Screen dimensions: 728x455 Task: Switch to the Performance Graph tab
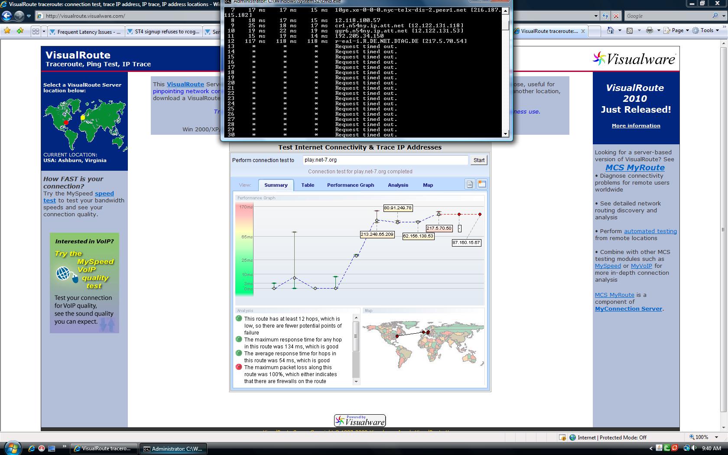[351, 185]
